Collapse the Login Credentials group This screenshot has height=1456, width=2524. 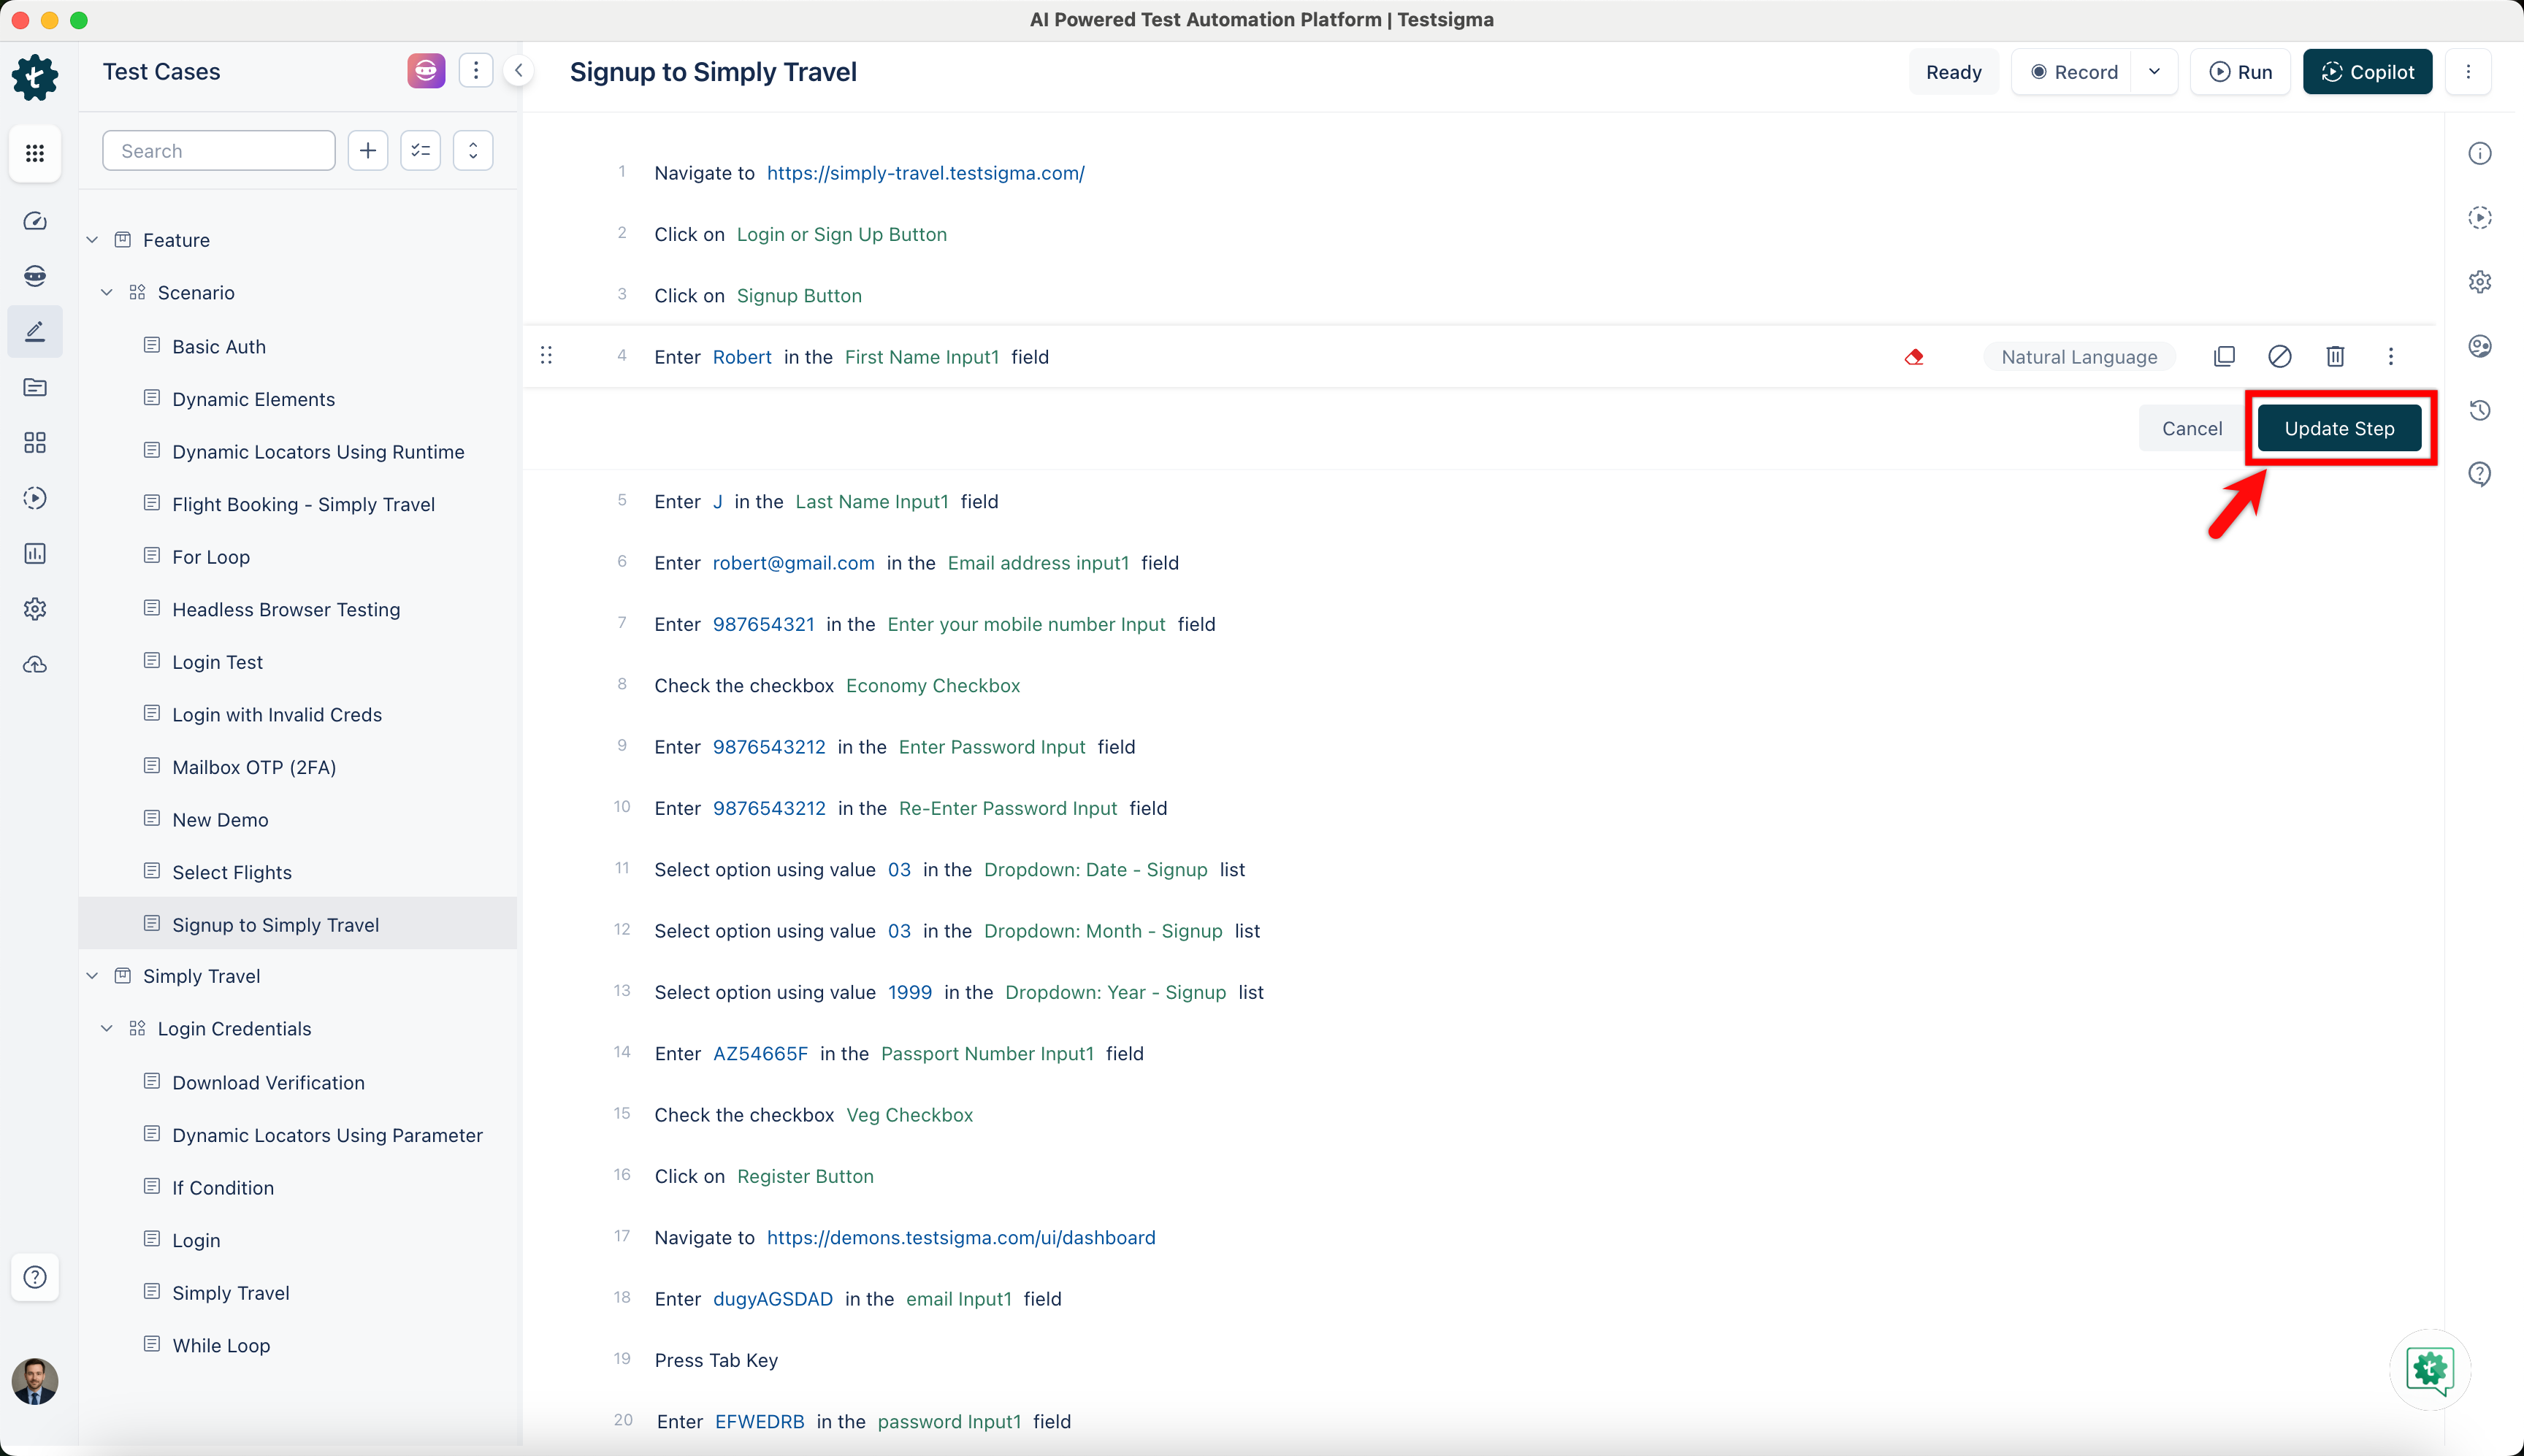coord(107,1029)
